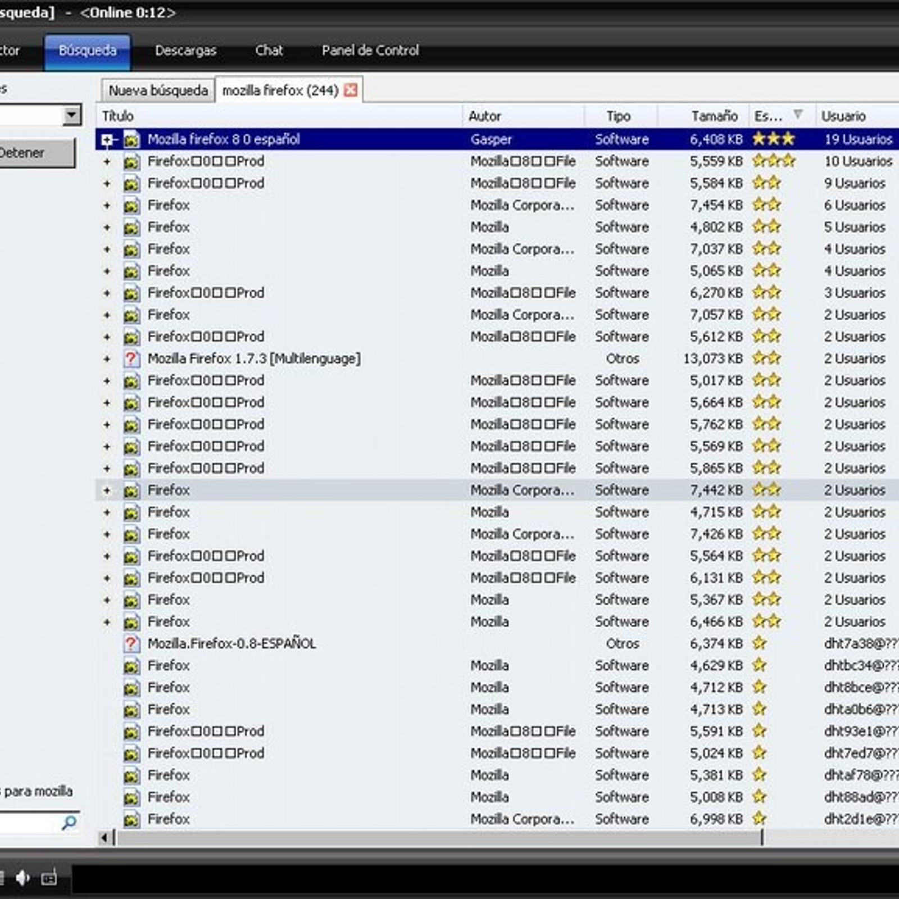Viewport: 899px width, 899px height.
Task: Go to the Panel de Control tab
Action: coord(370,51)
